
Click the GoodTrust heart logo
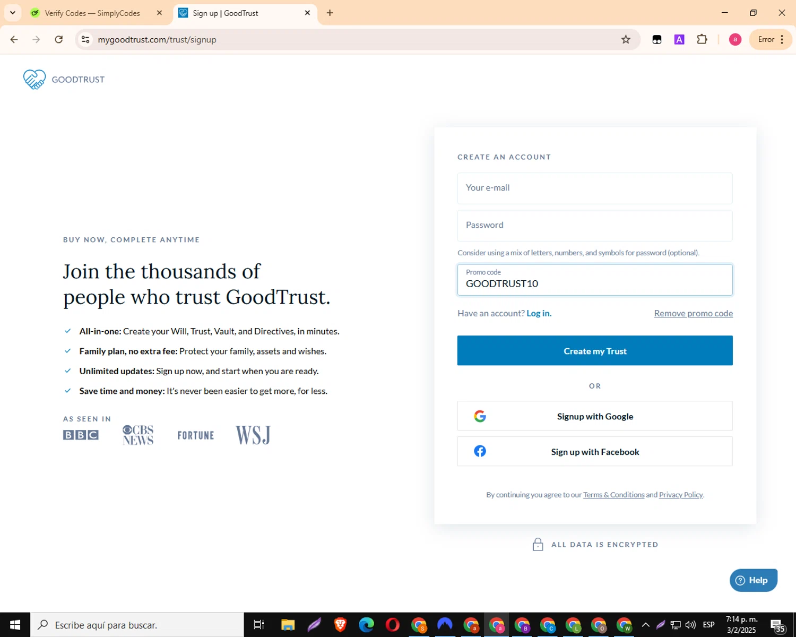34,80
